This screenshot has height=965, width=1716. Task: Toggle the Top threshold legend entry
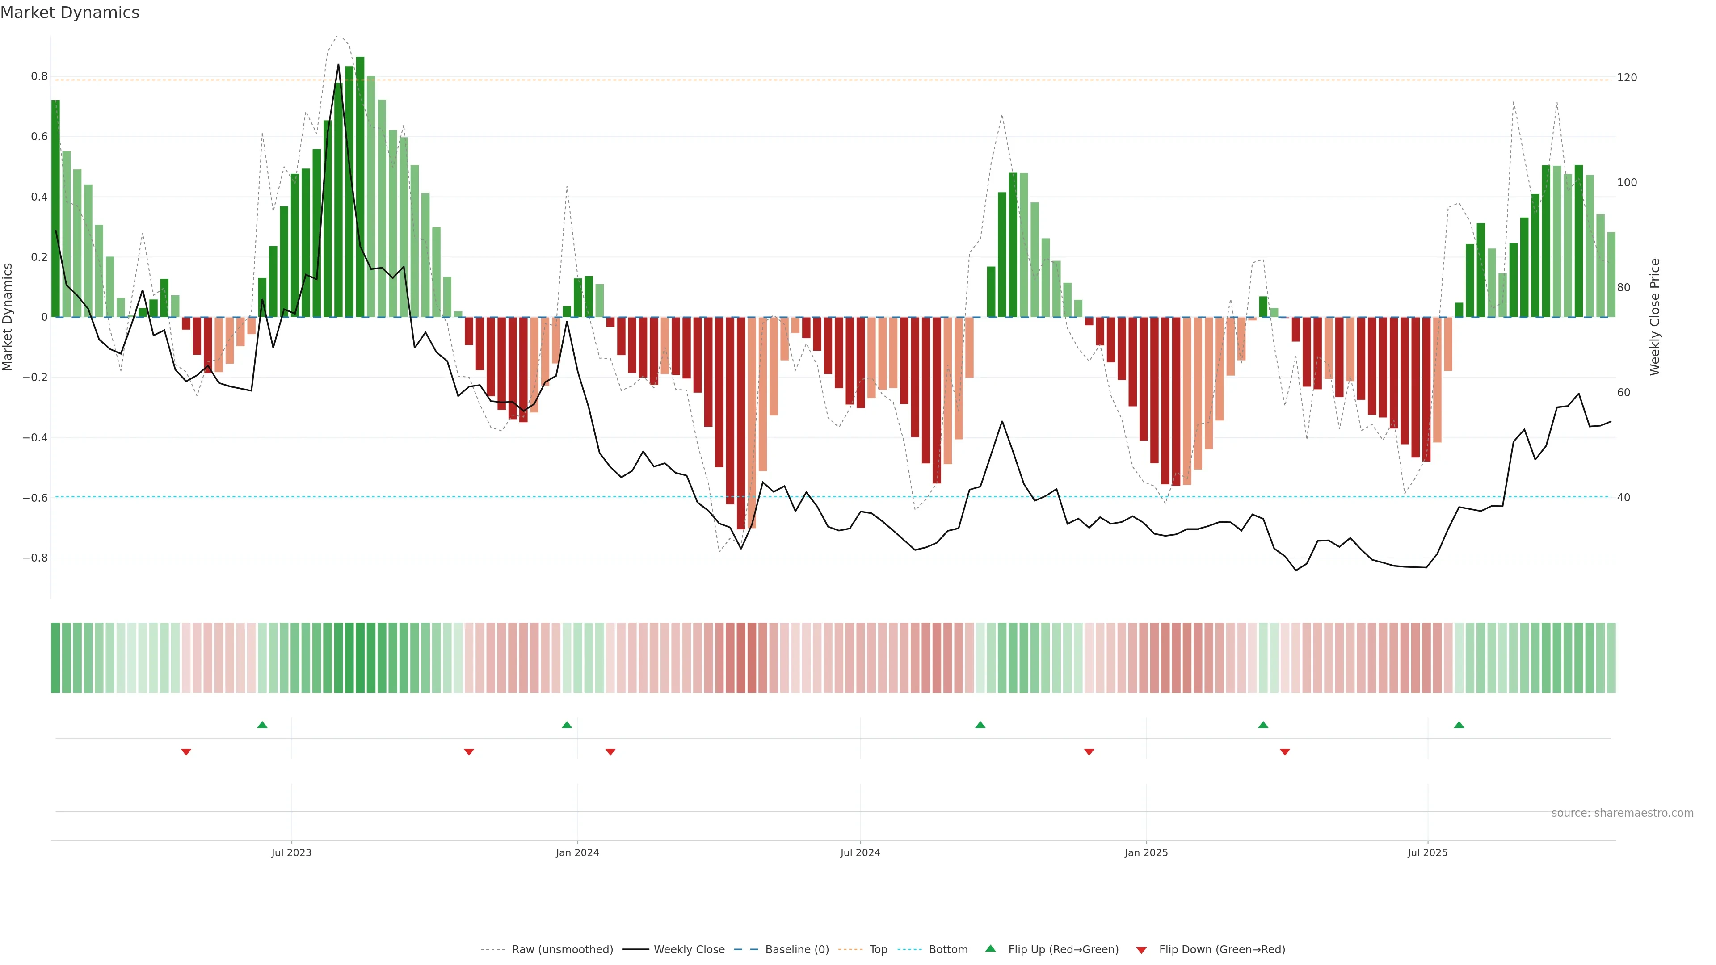coord(878,950)
